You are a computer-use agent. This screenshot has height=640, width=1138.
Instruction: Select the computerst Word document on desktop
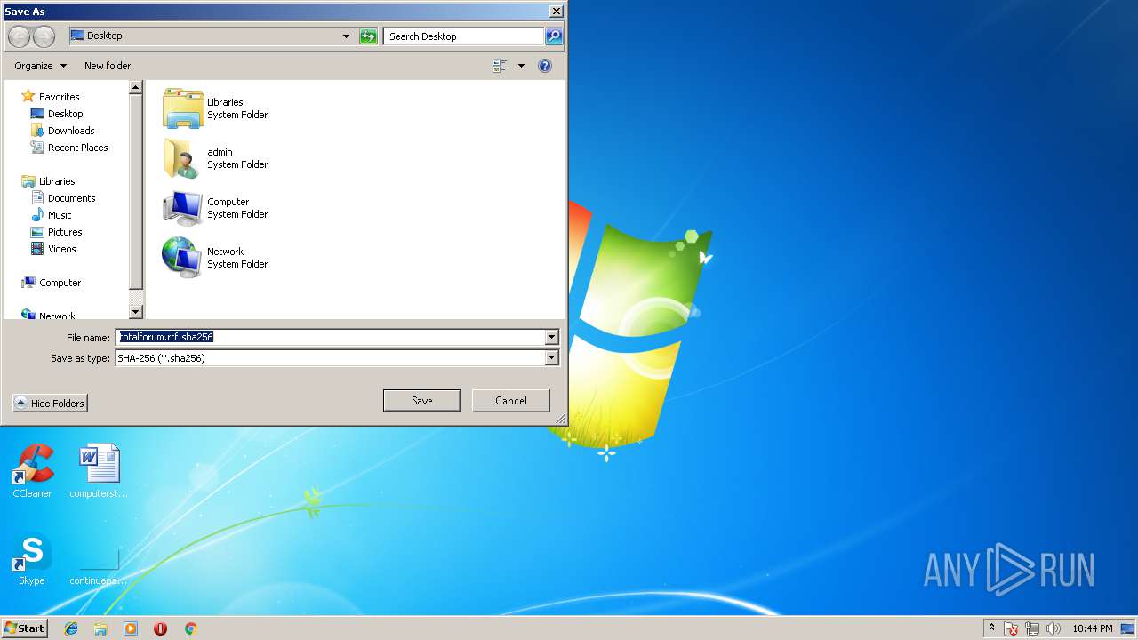[x=99, y=471]
